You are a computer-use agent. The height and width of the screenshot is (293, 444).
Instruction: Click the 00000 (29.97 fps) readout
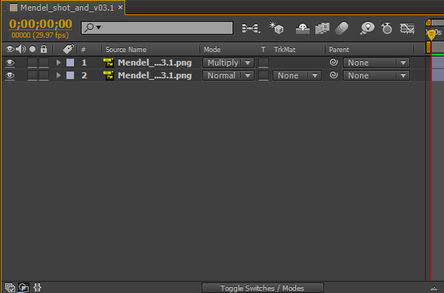(x=40, y=35)
